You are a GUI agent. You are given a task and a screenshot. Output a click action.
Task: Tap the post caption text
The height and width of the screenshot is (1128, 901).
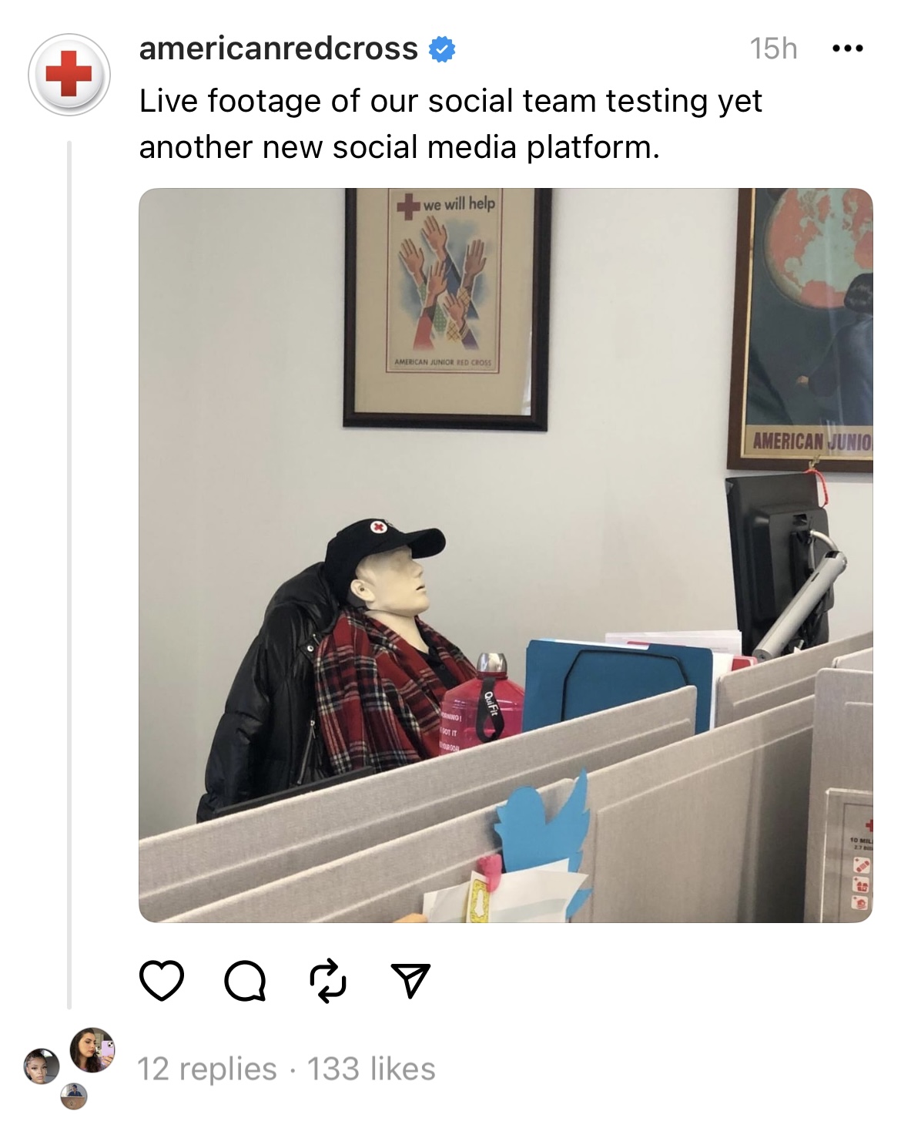pos(450,123)
